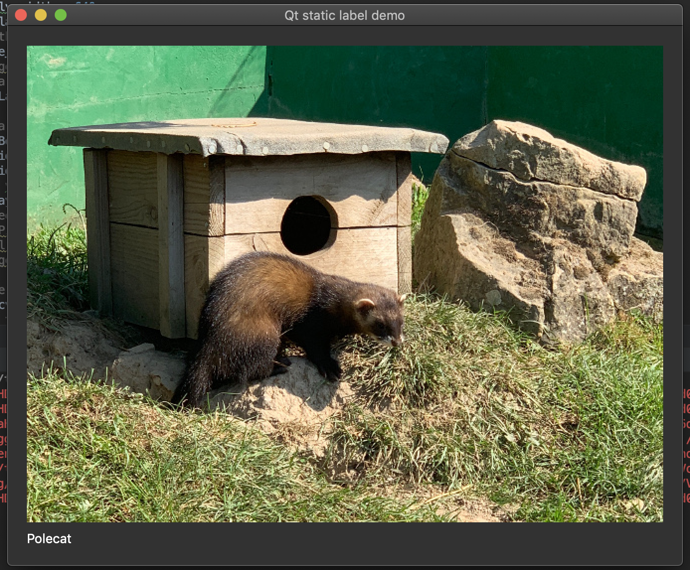The image size is (690, 570).
Task: Click the polecat's head in the photo
Action: [380, 319]
